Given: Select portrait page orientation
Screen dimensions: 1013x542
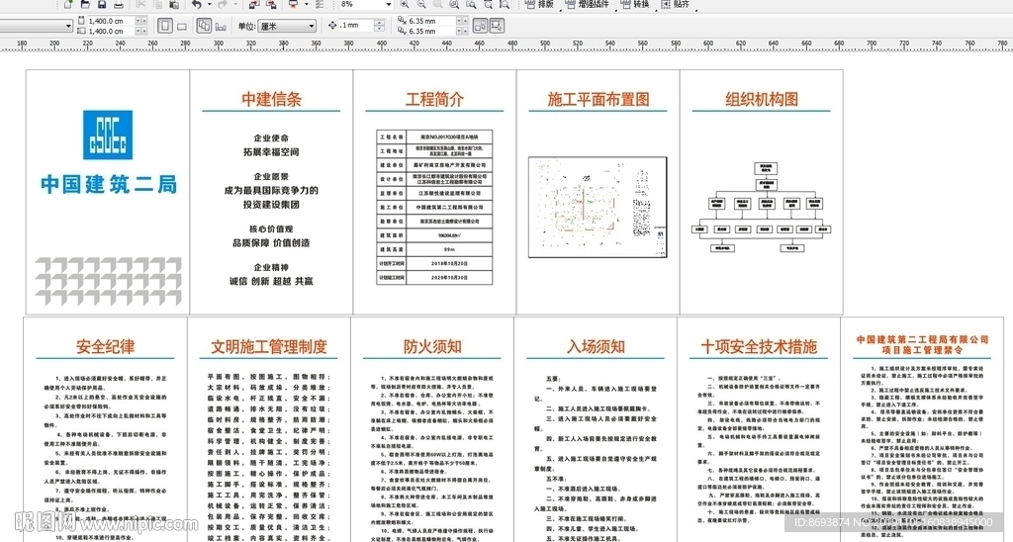Looking at the screenshot, I should click(x=165, y=26).
